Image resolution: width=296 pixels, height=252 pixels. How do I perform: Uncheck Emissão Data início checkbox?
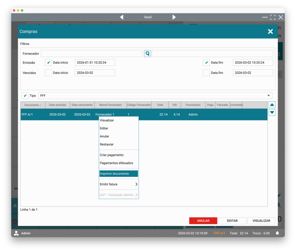48,63
